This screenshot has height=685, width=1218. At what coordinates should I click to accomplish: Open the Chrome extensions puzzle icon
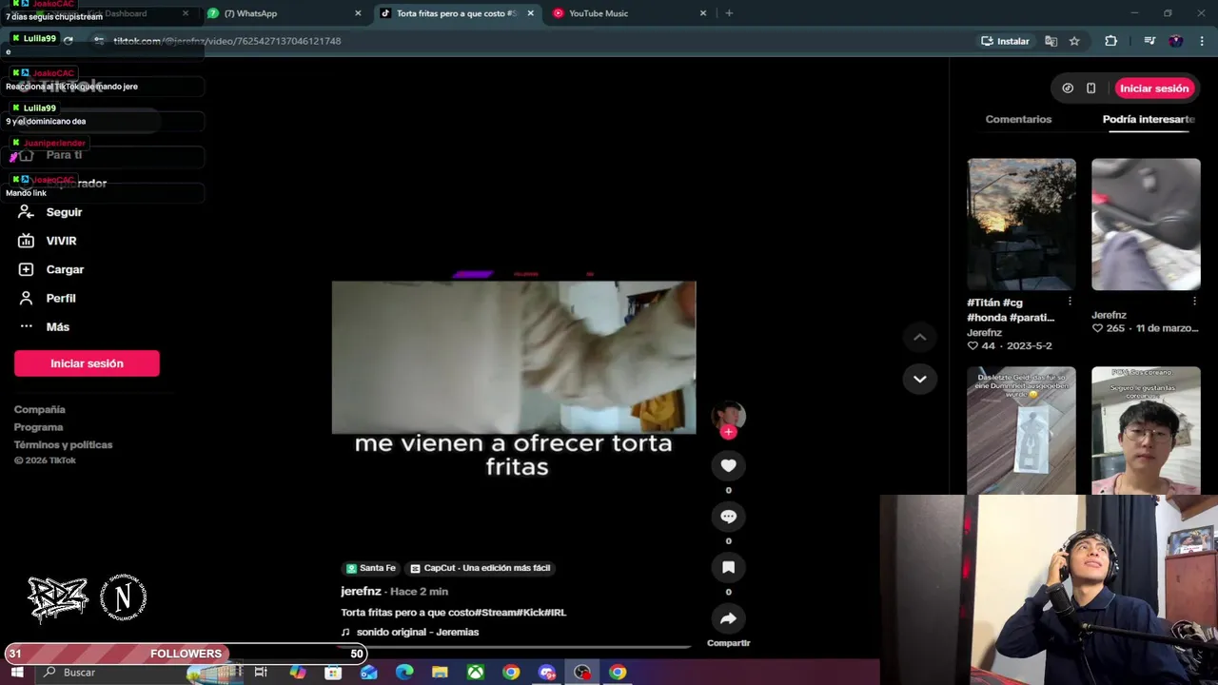click(x=1110, y=41)
